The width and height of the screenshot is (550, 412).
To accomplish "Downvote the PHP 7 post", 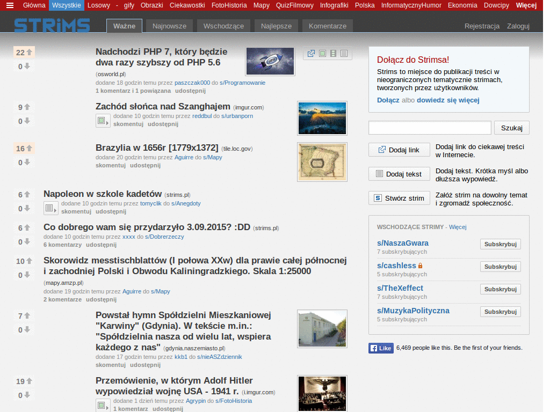I will (27, 66).
